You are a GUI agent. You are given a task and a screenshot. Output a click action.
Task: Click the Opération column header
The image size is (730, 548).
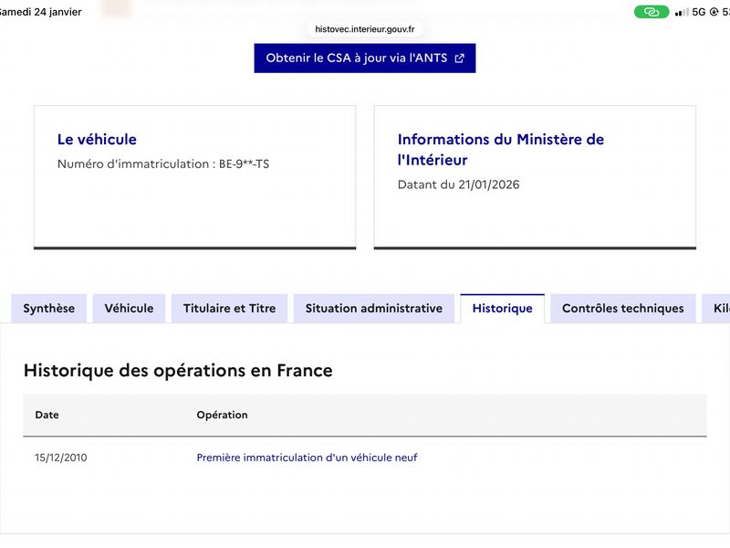click(222, 415)
